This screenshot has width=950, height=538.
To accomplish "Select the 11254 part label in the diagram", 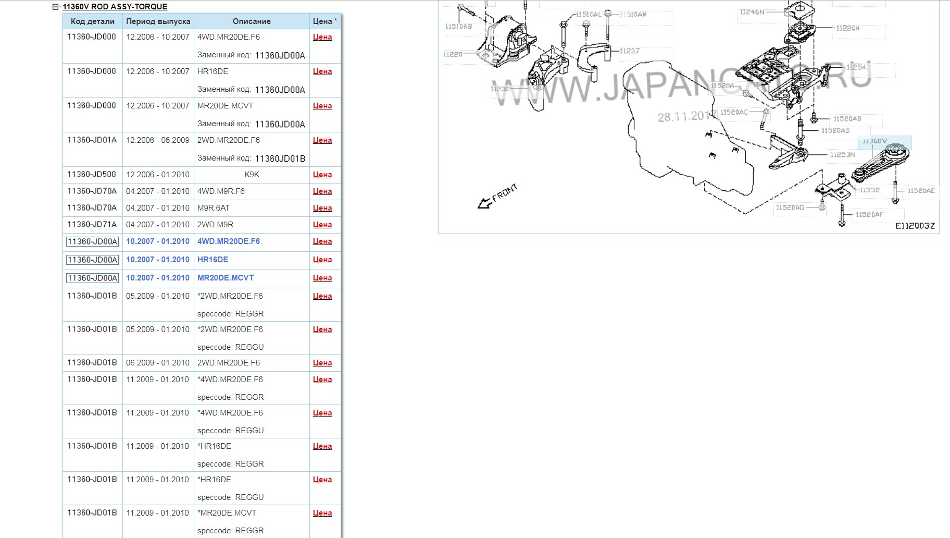I will (x=856, y=67).
